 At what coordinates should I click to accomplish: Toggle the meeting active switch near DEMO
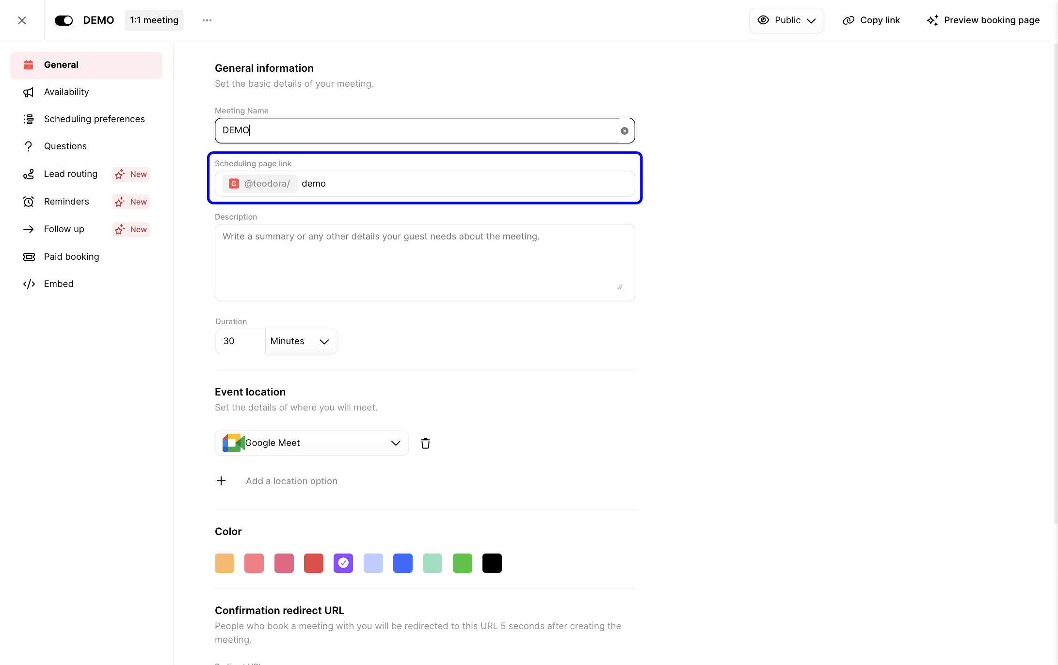click(x=64, y=20)
